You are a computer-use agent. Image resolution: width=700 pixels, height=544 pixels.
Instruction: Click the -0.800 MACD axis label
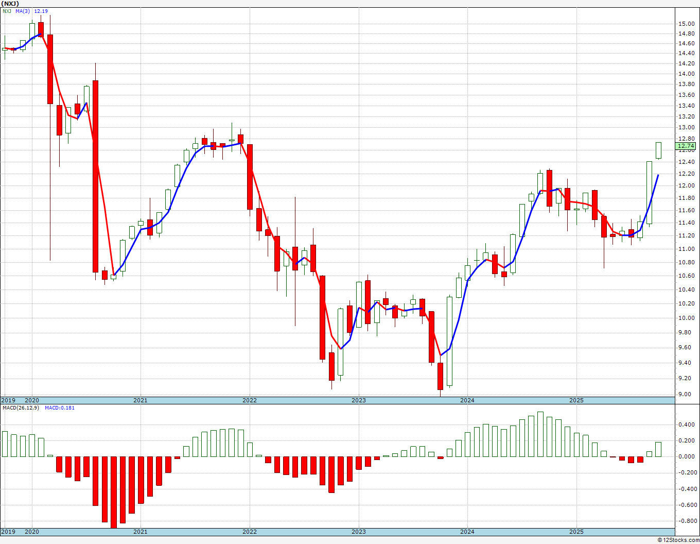(x=686, y=521)
